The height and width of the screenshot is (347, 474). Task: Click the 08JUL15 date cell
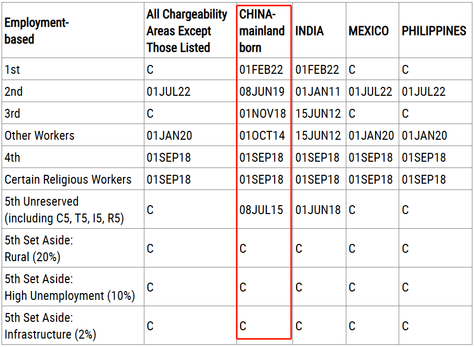[261, 210]
